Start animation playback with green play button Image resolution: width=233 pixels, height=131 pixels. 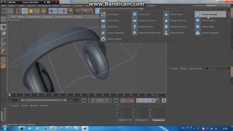pyautogui.click(x=100, y=100)
